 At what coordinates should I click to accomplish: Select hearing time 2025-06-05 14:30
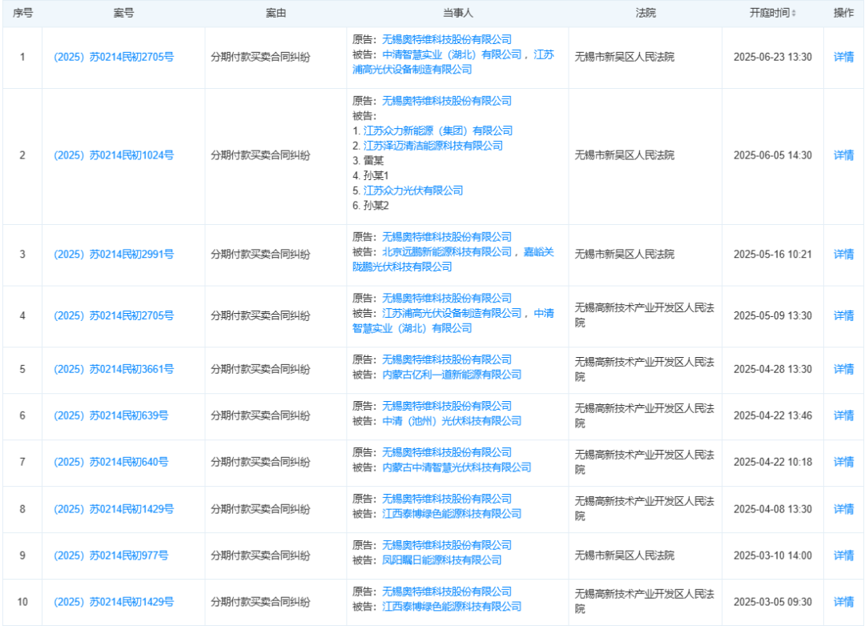(773, 155)
